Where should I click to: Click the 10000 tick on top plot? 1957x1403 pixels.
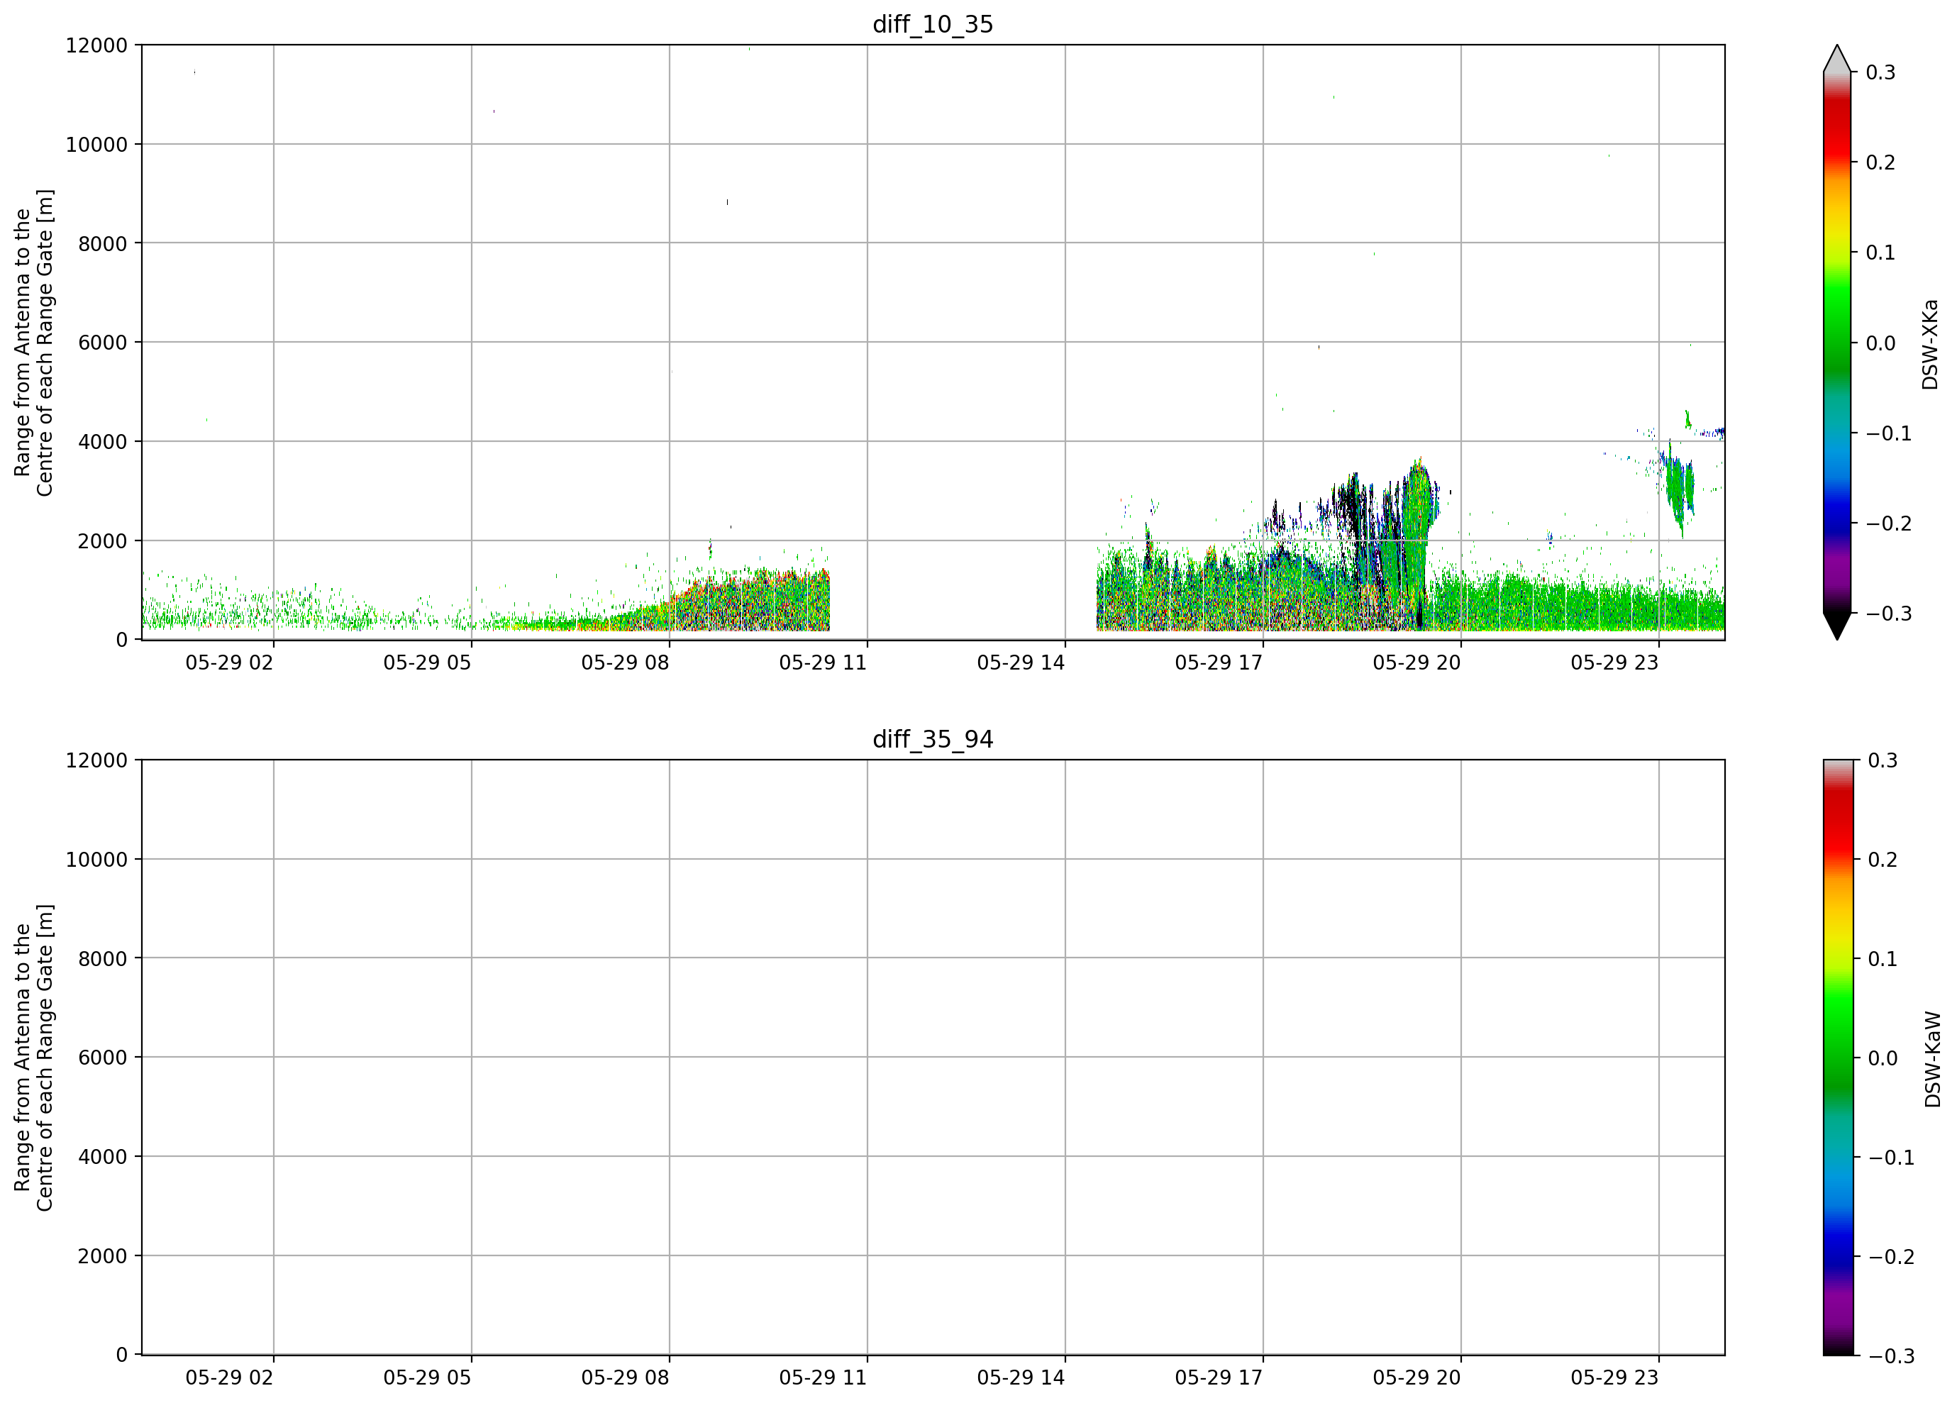[96, 144]
